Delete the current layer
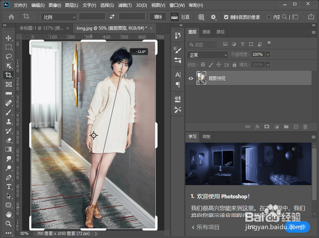 [305, 127]
